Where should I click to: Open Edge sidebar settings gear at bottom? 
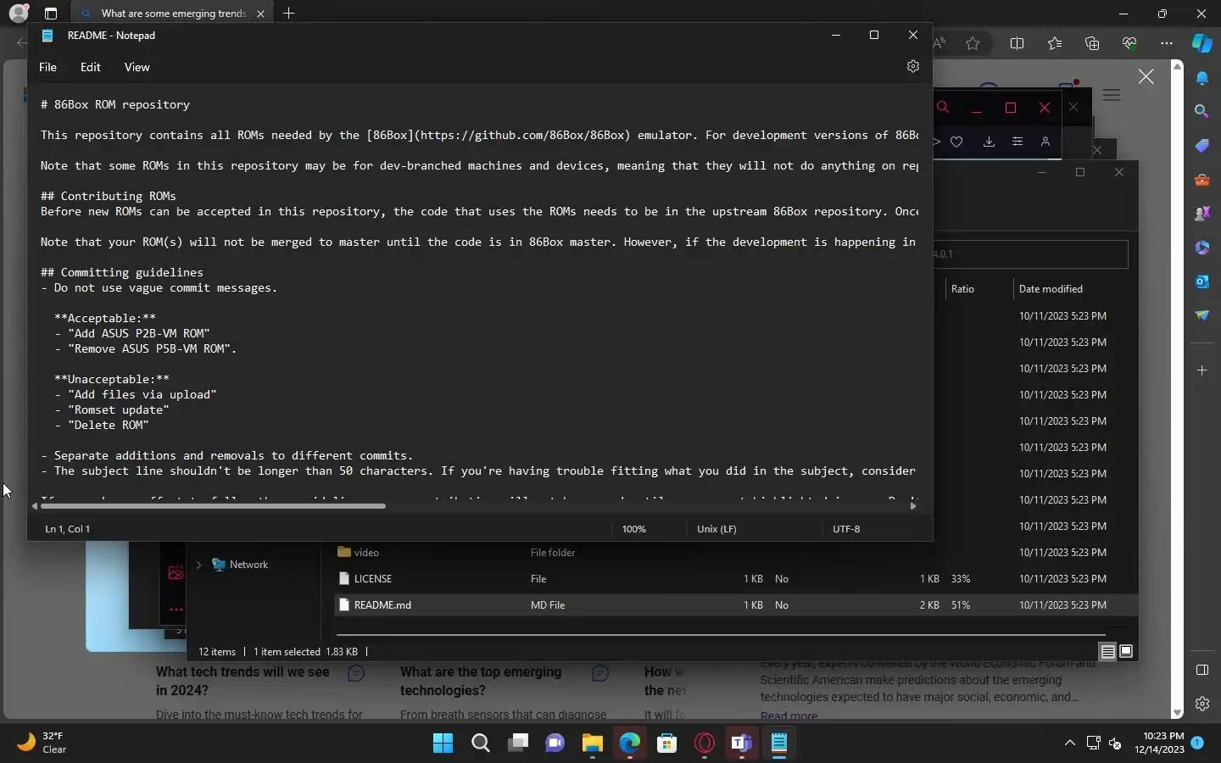point(1202,704)
